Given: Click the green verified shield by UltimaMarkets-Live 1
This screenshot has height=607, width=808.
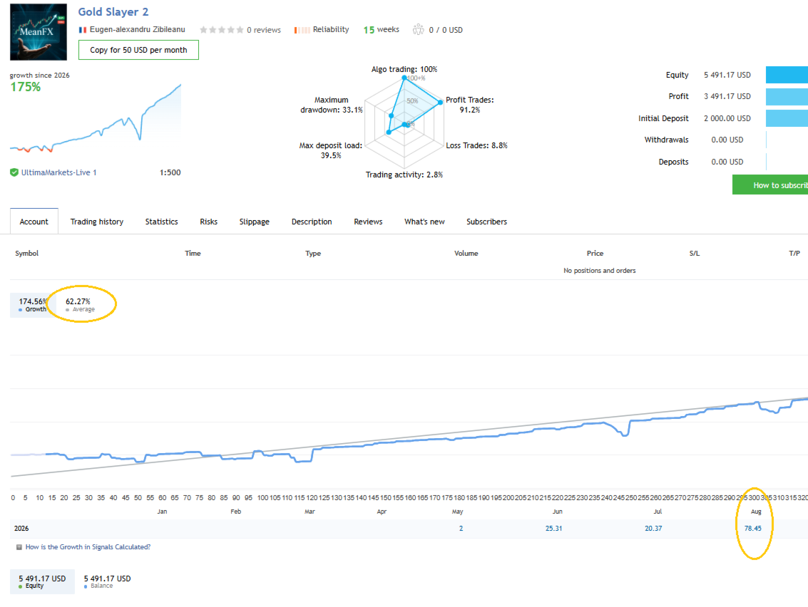Looking at the screenshot, I should [14, 172].
